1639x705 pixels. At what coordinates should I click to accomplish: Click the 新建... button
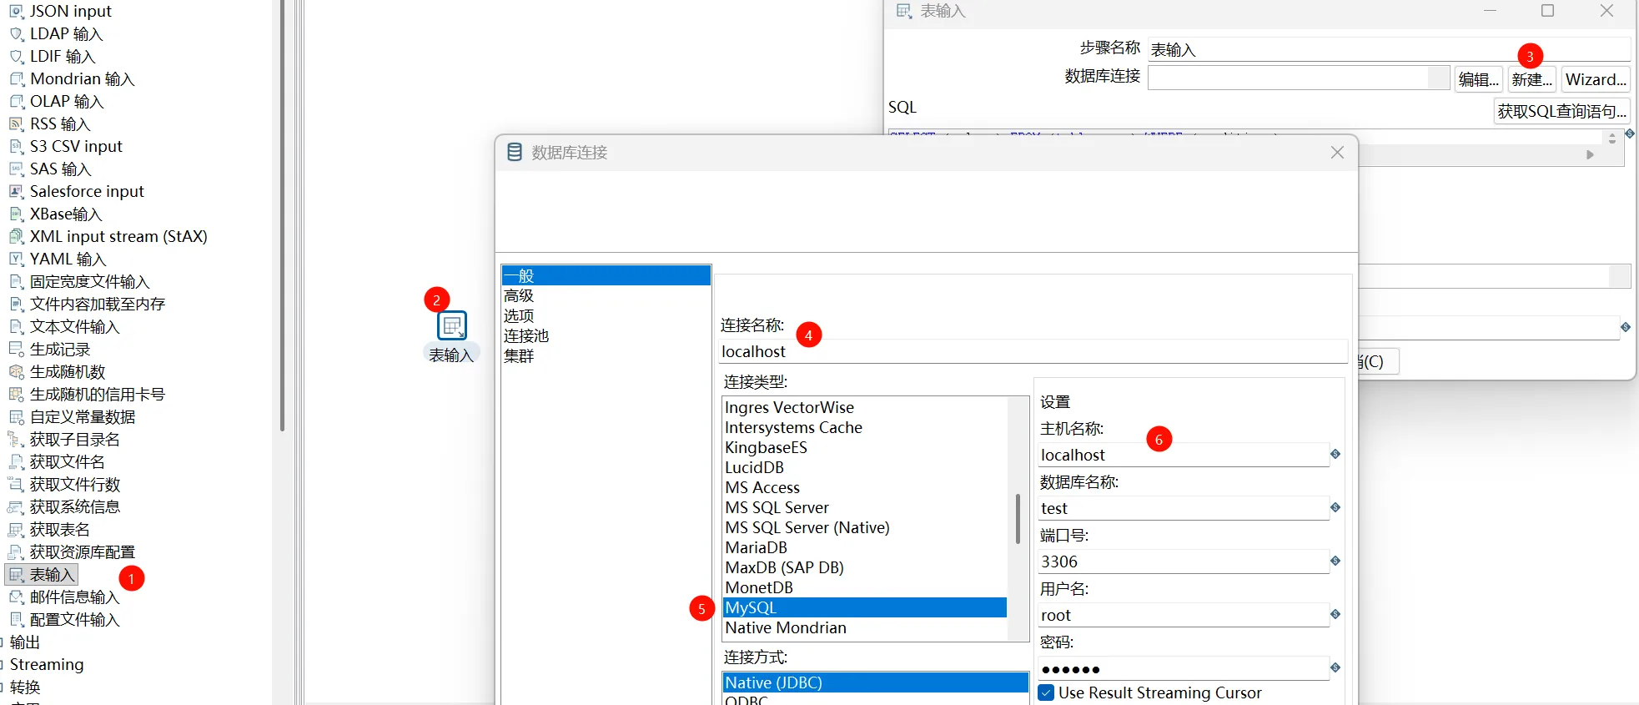(1531, 79)
